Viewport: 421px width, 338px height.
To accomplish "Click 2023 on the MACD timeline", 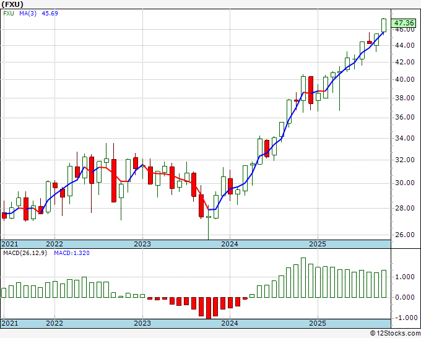I will (x=142, y=323).
